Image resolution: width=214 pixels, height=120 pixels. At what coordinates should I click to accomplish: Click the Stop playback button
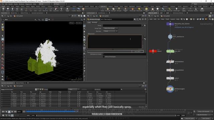[9, 112]
